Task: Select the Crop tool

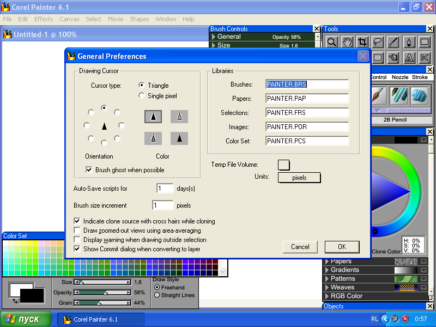Action: pyautogui.click(x=362, y=43)
